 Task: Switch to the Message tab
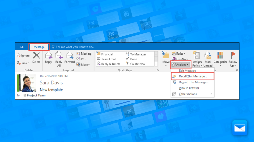39,47
